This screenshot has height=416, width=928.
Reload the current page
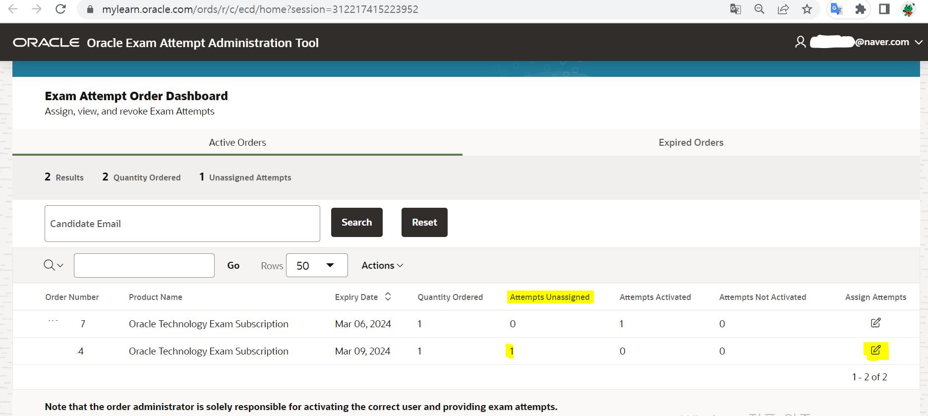[x=60, y=9]
